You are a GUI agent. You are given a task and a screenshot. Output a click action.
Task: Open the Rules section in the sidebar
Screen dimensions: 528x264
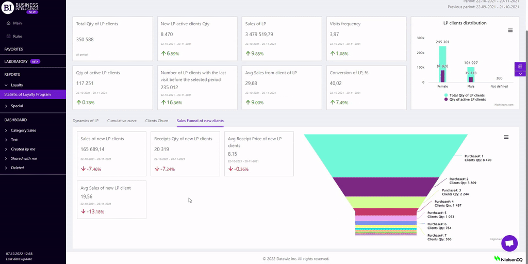pyautogui.click(x=17, y=36)
